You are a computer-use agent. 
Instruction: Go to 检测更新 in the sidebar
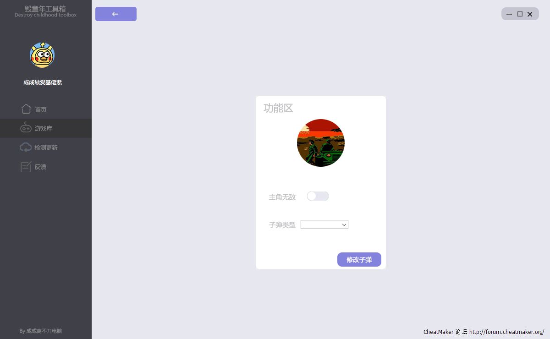[x=46, y=148]
